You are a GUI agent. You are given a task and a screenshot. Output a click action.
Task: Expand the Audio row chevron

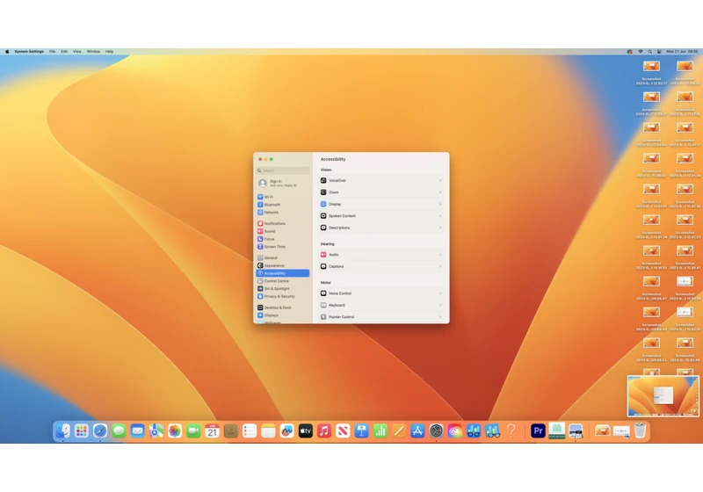pos(440,255)
